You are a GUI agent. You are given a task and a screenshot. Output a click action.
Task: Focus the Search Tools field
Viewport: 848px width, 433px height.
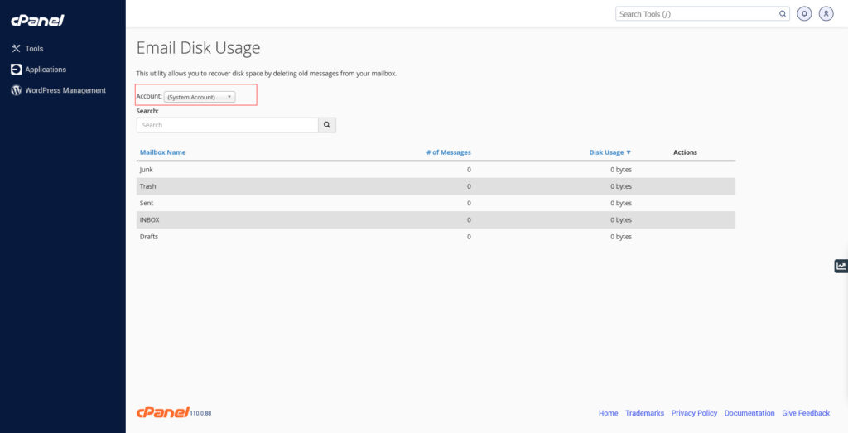(696, 14)
